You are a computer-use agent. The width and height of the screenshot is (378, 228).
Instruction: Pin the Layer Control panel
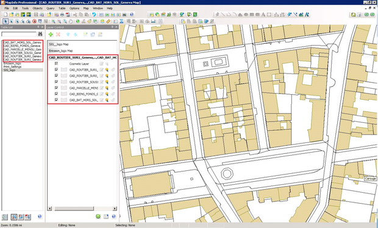click(112, 27)
